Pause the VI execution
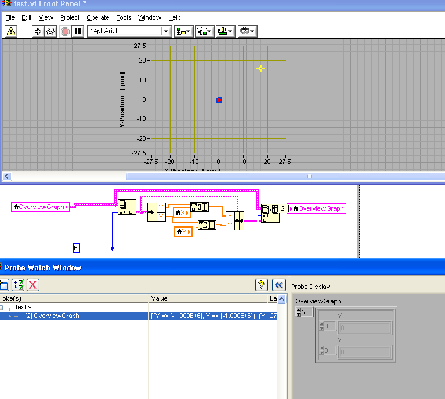The width and height of the screenshot is (445, 399). pos(77,31)
